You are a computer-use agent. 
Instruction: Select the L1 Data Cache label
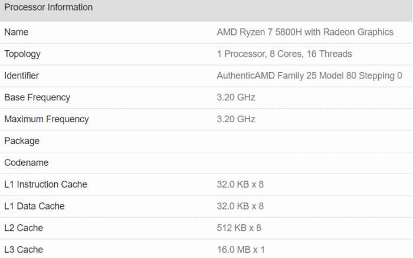coord(34,207)
